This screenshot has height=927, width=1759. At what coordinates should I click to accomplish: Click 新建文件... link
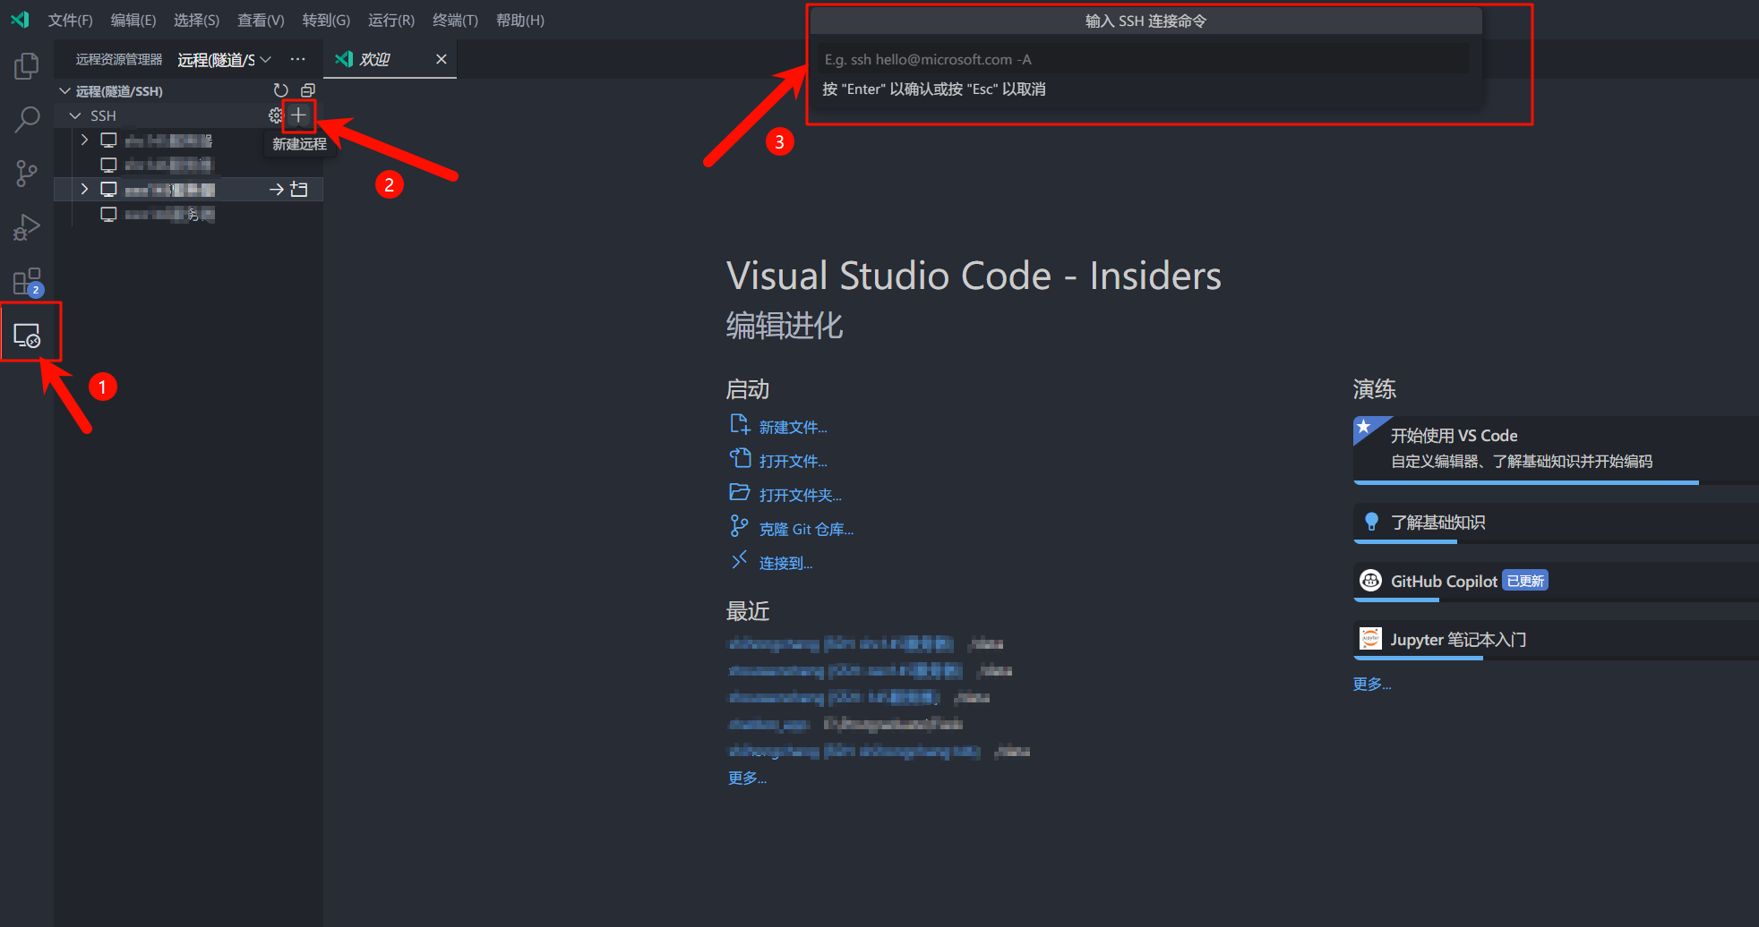794,428
